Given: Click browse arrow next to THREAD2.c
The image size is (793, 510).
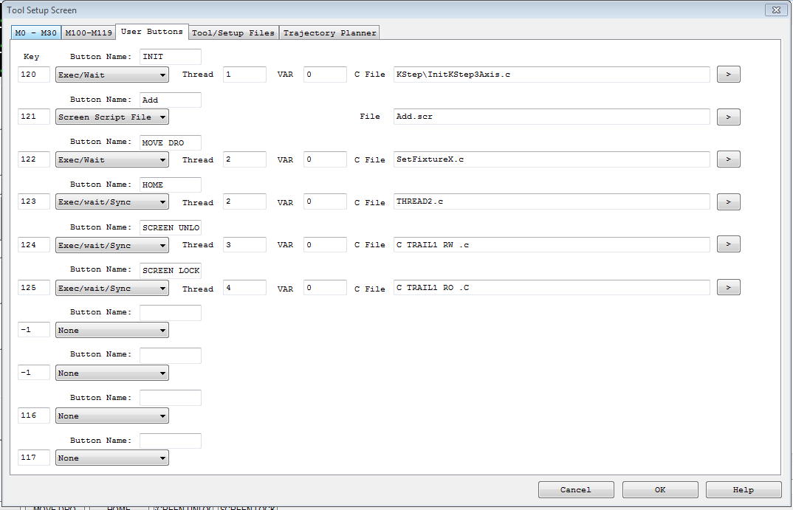Looking at the screenshot, I should pos(728,202).
